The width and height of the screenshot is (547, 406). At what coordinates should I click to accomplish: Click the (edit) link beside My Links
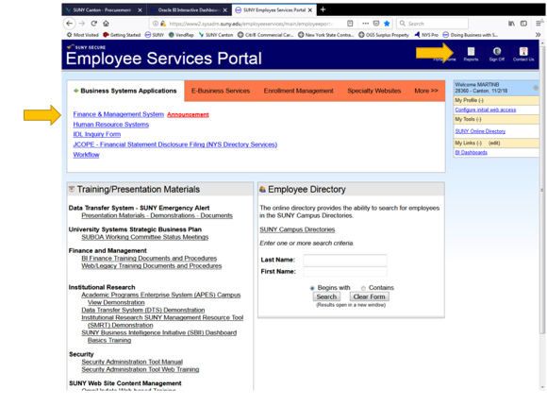[x=494, y=144]
